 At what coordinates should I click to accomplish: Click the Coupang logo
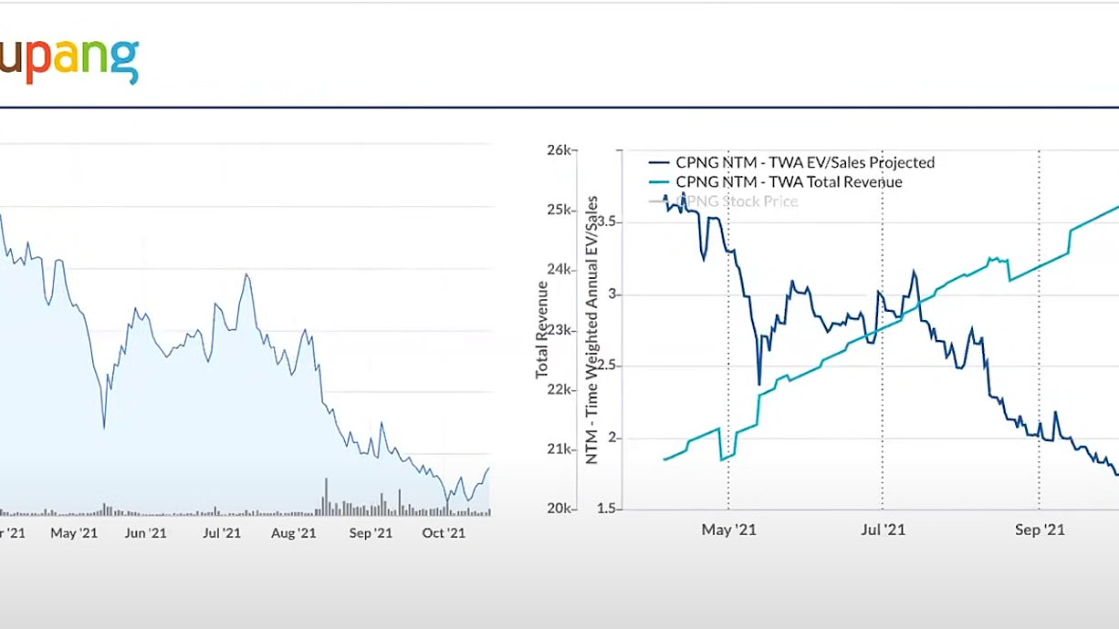(x=69, y=61)
